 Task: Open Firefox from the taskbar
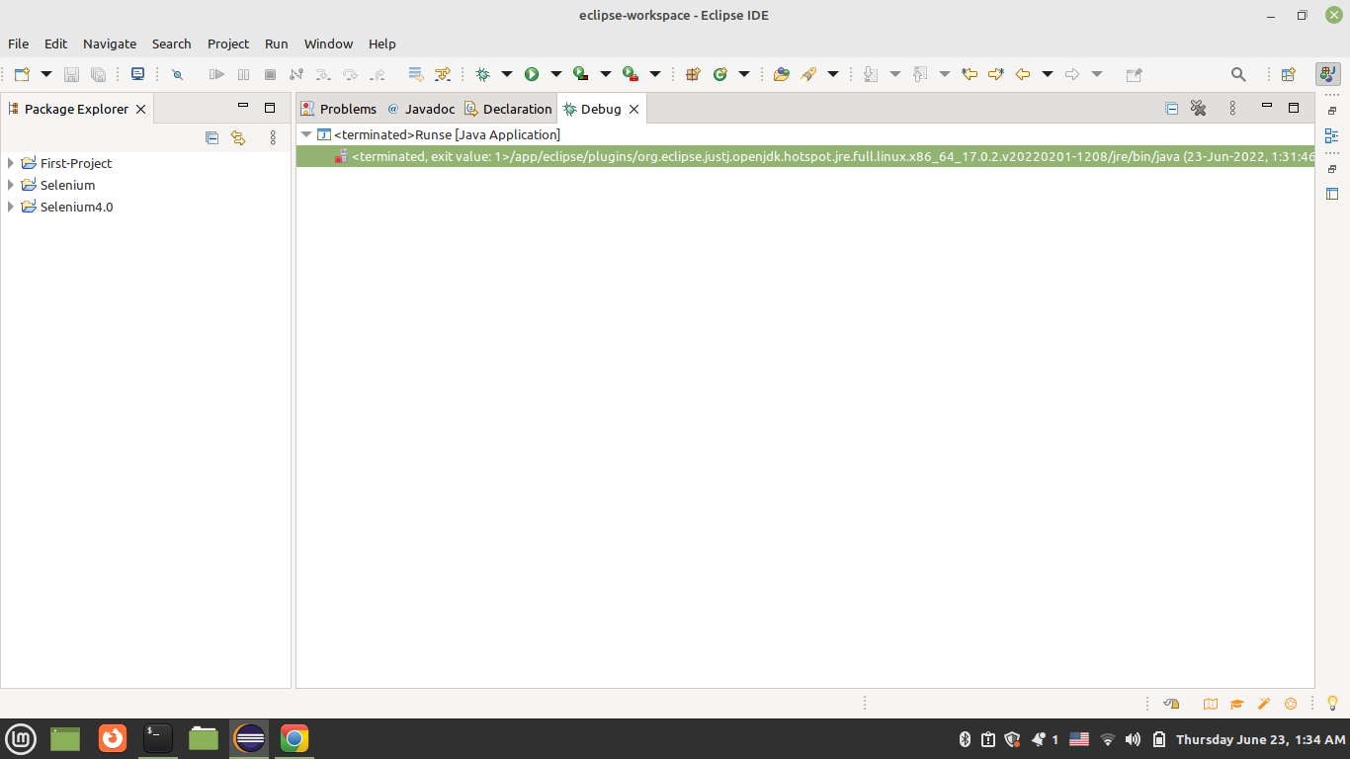[113, 738]
